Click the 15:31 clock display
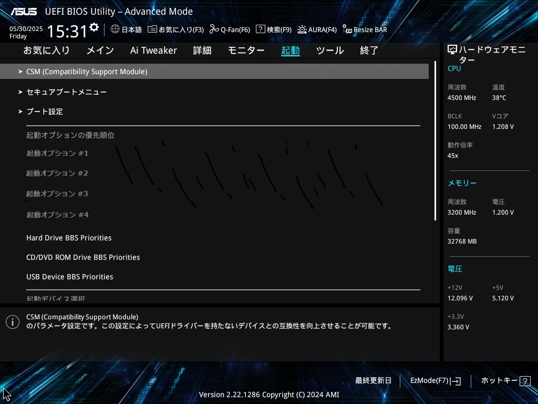 67,32
